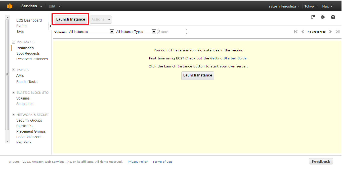Open the Terms of Use link
The width and height of the screenshot is (342, 176).
(x=162, y=162)
